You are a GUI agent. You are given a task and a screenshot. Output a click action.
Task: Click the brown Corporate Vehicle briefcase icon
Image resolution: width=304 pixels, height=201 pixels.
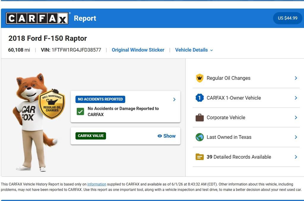[x=199, y=118]
